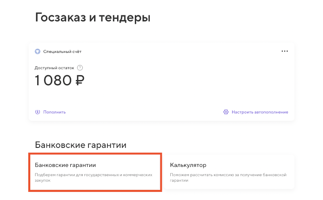
Task: Click the question mark help icon
Action: coord(80,68)
